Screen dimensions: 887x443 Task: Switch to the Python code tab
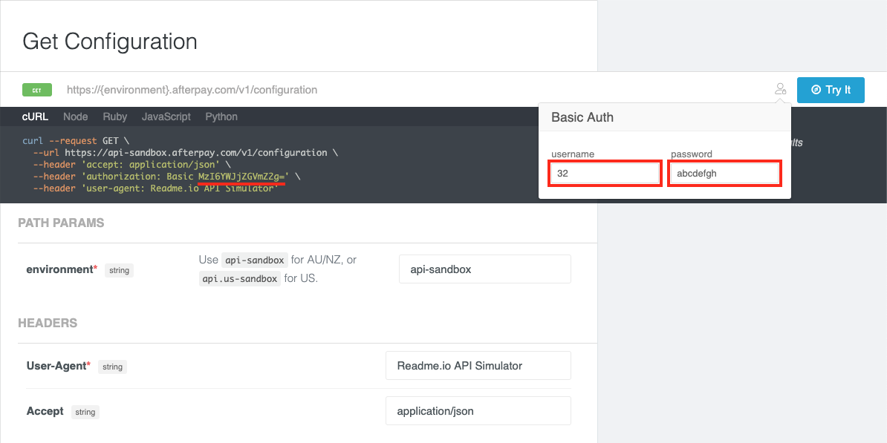(223, 117)
